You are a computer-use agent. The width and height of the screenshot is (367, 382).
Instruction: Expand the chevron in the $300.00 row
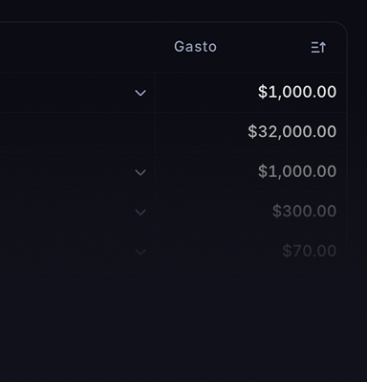tap(140, 213)
